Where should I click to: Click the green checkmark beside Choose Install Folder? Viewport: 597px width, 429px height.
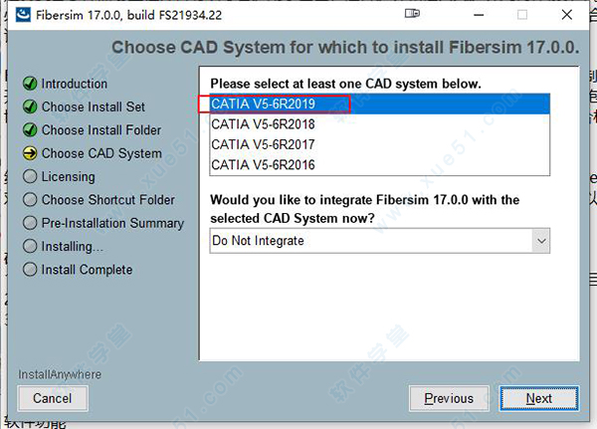(x=30, y=130)
